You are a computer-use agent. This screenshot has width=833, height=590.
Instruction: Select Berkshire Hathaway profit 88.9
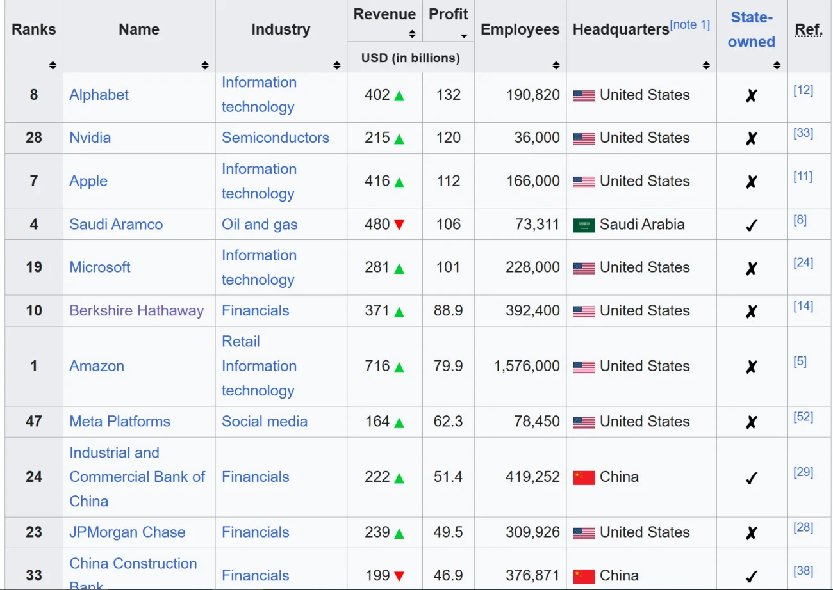[449, 310]
